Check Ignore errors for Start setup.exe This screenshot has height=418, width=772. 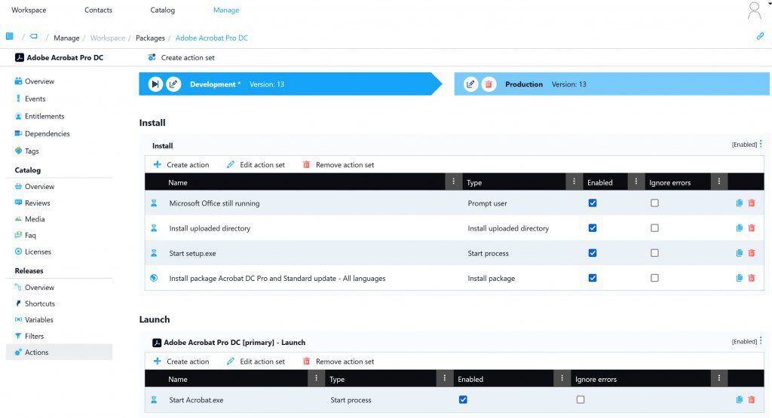click(x=654, y=253)
